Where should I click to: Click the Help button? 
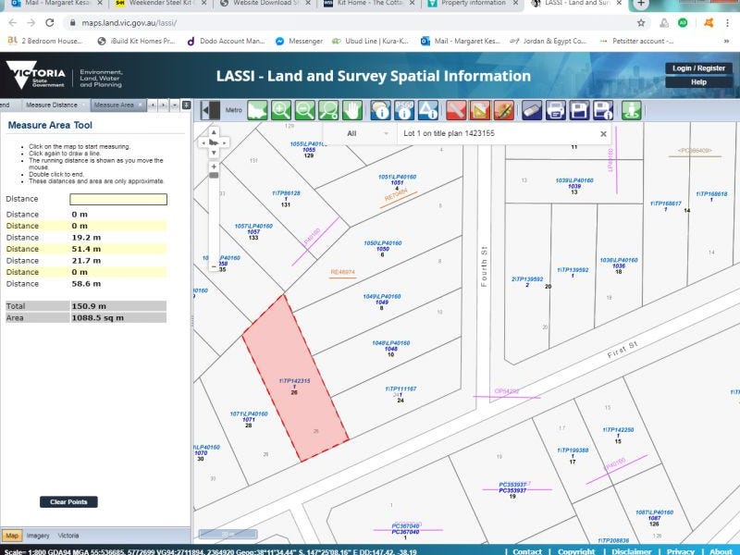click(698, 82)
